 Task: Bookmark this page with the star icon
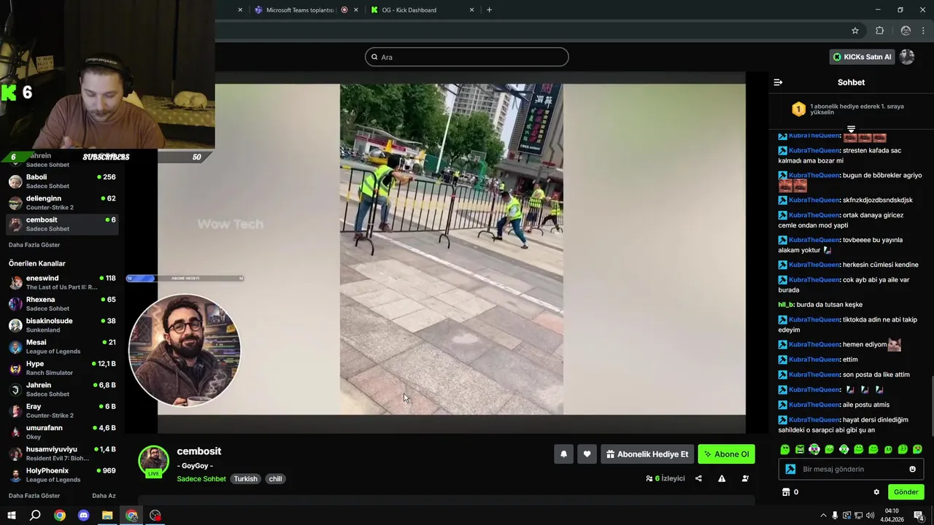pyautogui.click(x=855, y=31)
